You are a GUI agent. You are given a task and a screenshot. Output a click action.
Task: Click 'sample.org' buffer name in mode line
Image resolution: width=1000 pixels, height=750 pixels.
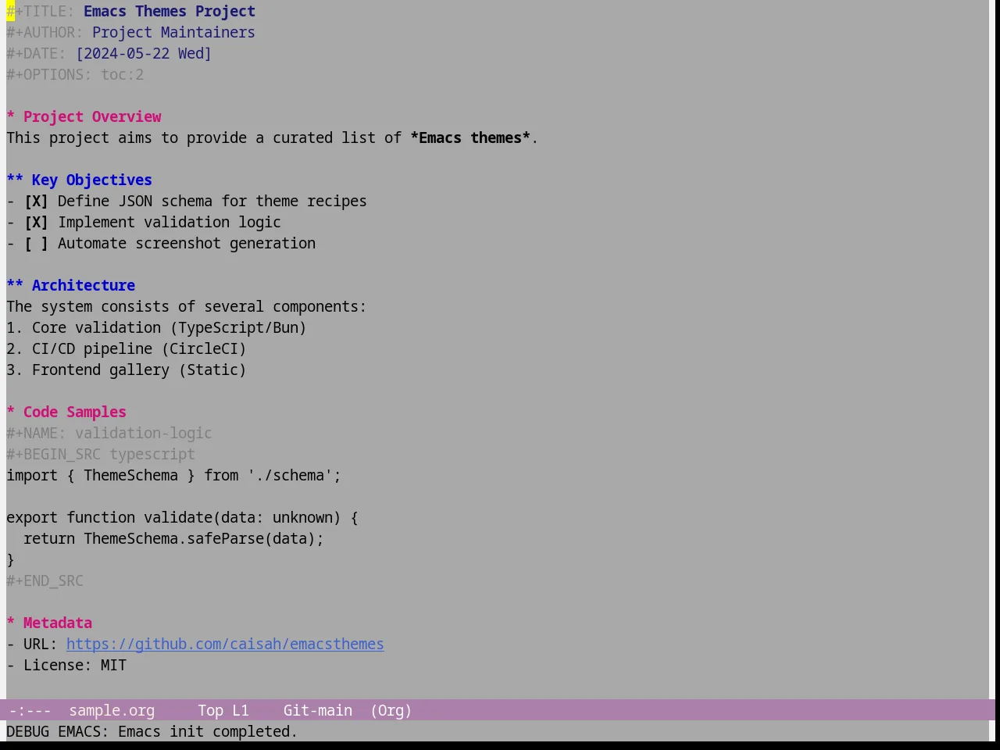click(x=112, y=711)
